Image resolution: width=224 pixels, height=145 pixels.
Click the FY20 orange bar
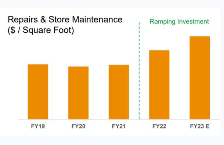coord(78,93)
